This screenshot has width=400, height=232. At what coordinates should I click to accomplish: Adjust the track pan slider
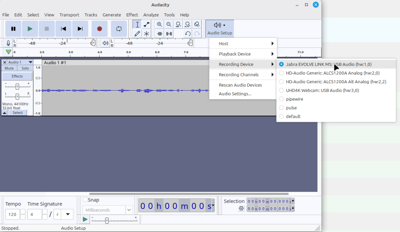coord(17,96)
